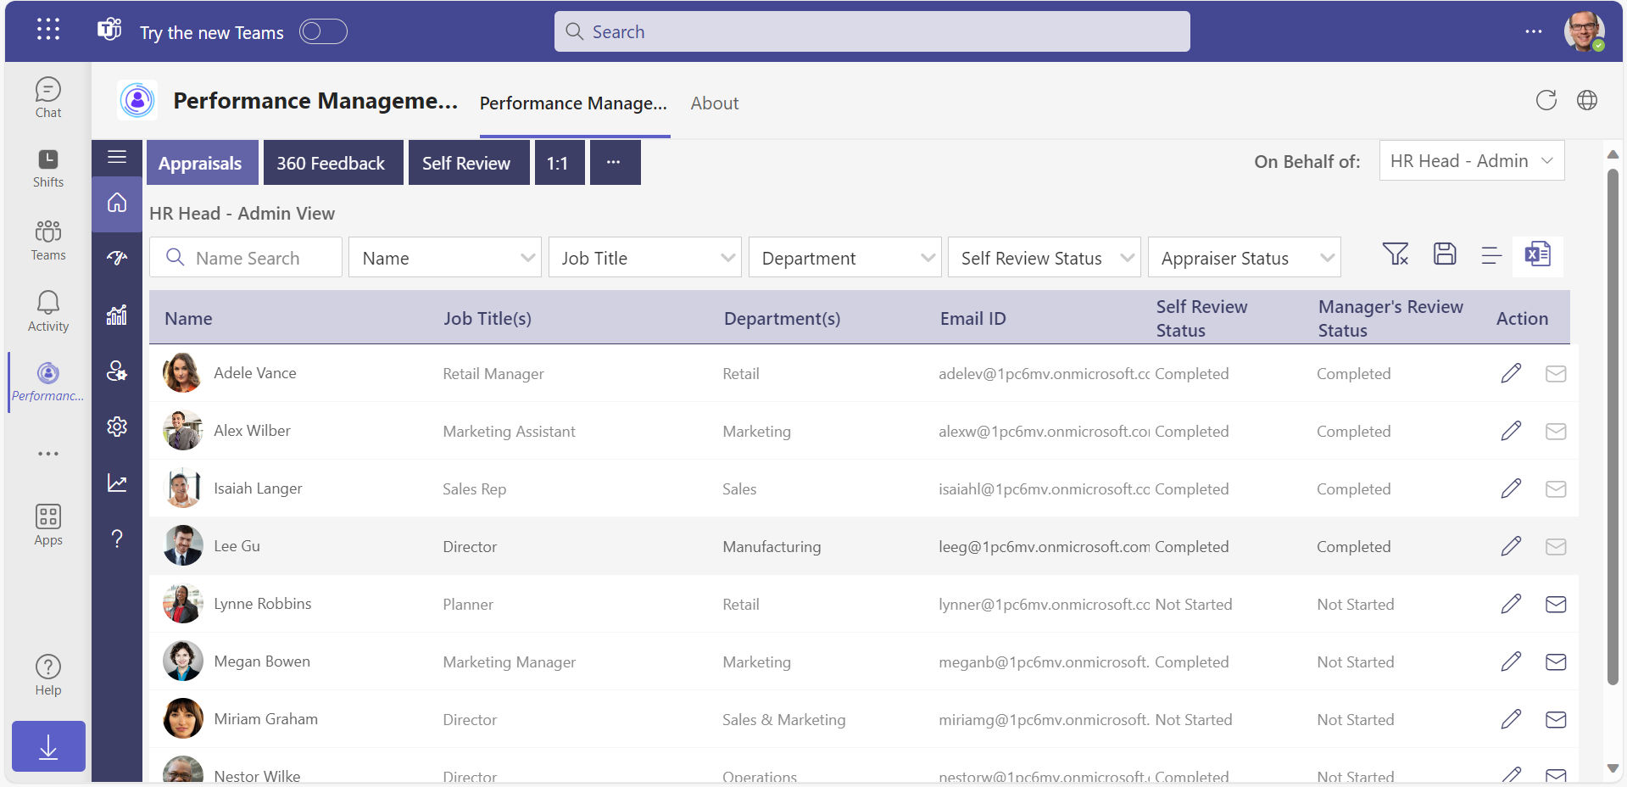Screen dimensions: 1627x787
Task: Expand the hamburger navigation menu
Action: 117,157
